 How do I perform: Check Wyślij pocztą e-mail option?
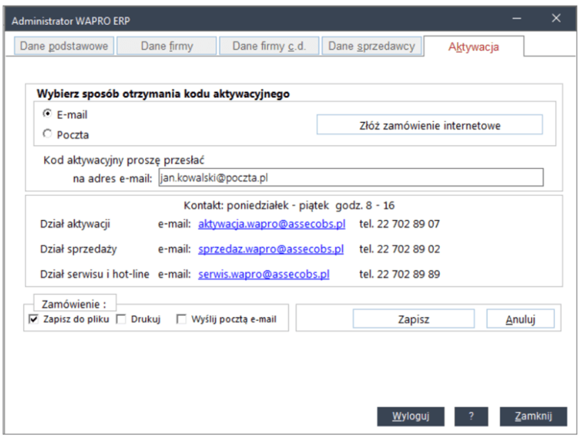pyautogui.click(x=182, y=318)
